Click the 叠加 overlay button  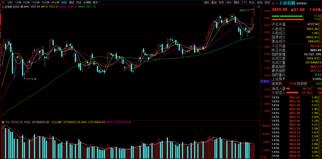214,3
